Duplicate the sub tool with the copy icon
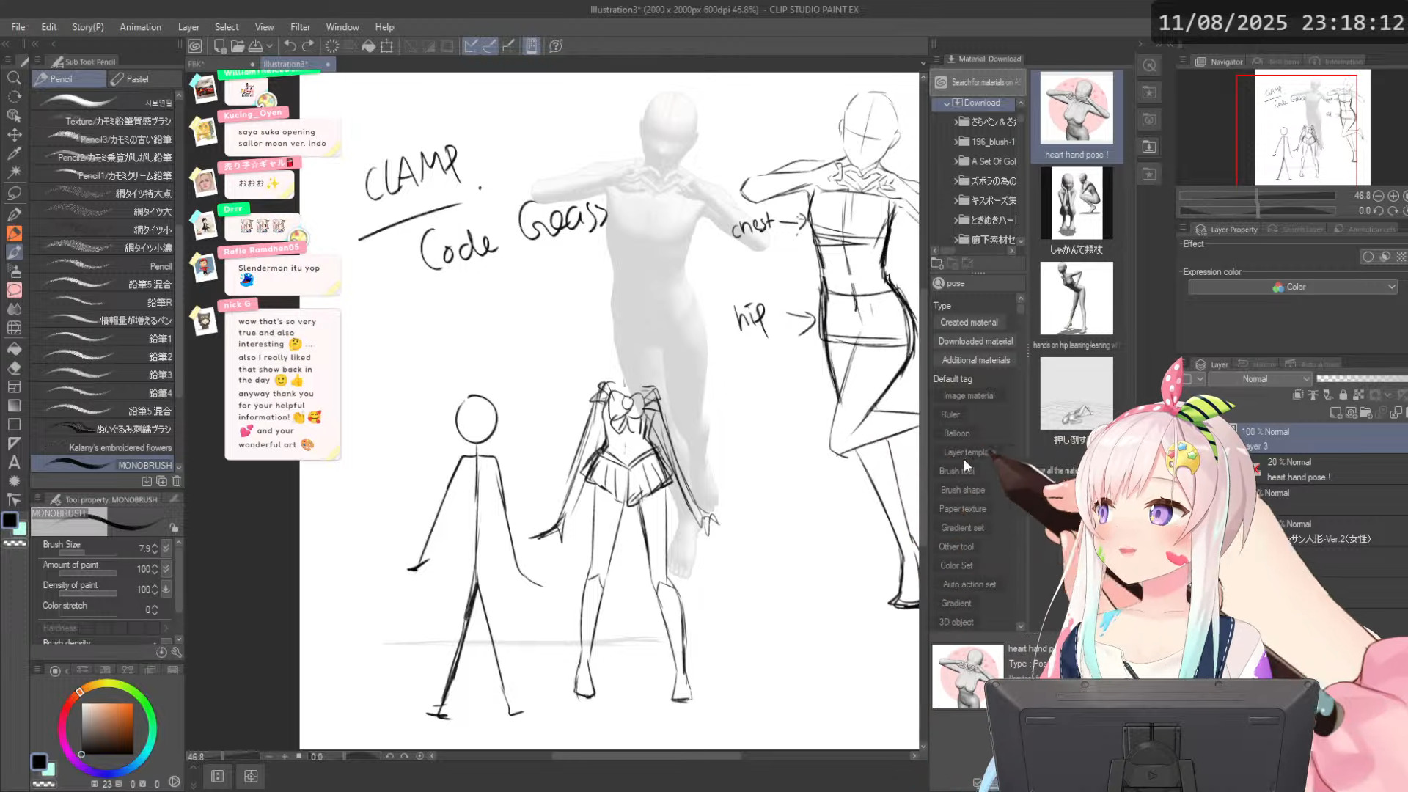 pyautogui.click(x=161, y=481)
